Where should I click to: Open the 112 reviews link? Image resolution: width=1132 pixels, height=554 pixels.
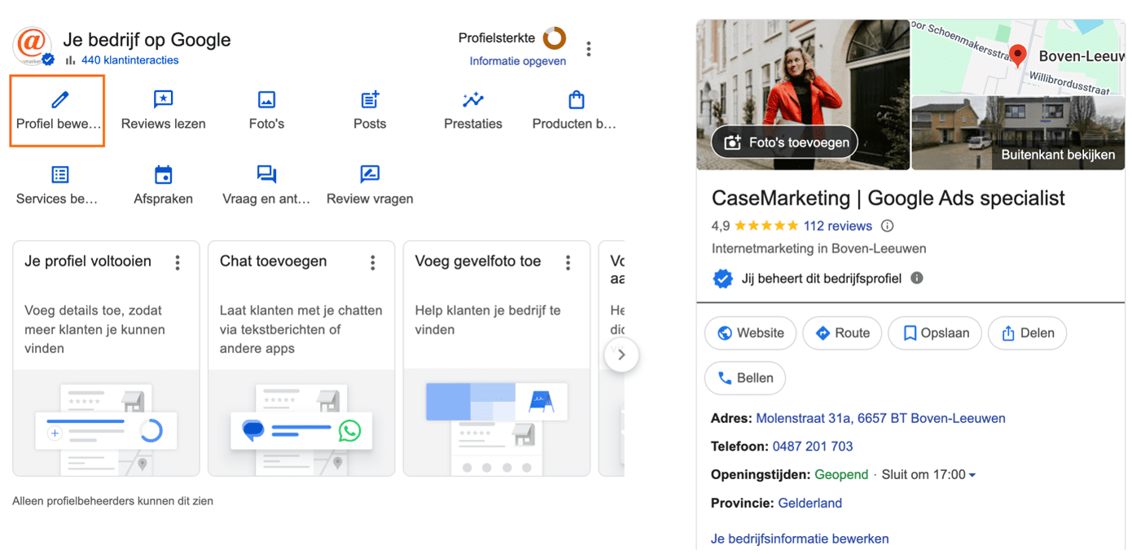pyautogui.click(x=837, y=226)
